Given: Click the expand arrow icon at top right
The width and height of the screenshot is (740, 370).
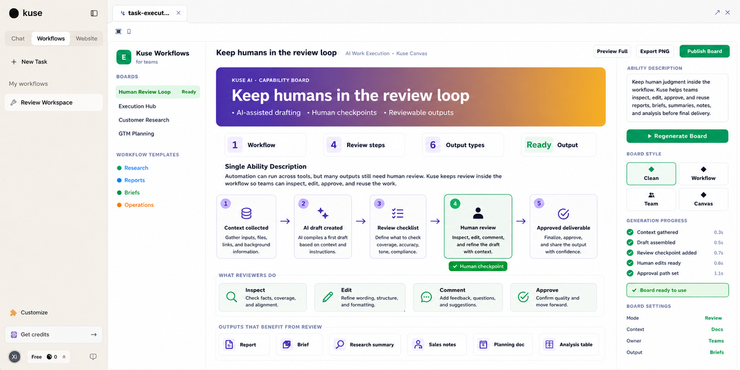Looking at the screenshot, I should (x=717, y=12).
